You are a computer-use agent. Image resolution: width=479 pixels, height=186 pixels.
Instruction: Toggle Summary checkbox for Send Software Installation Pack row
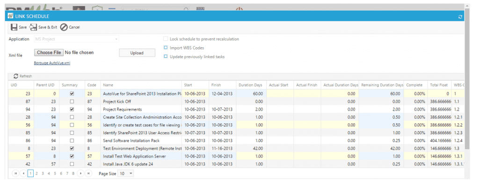72,141
